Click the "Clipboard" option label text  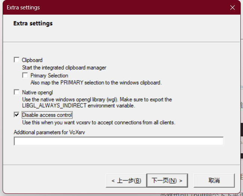[x=32, y=60]
